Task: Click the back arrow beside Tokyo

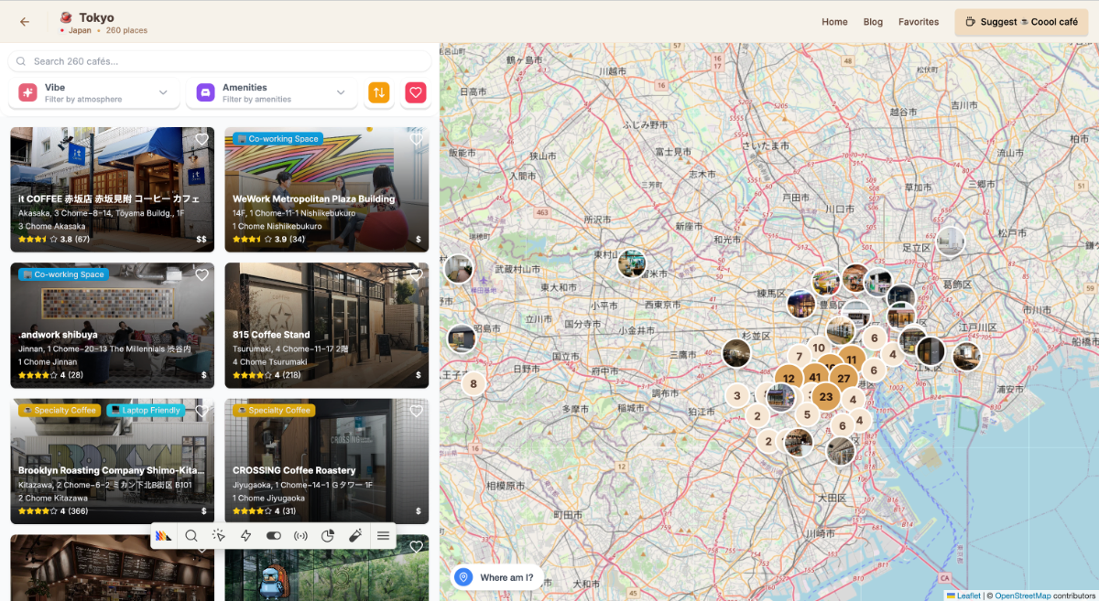Action: pos(24,22)
